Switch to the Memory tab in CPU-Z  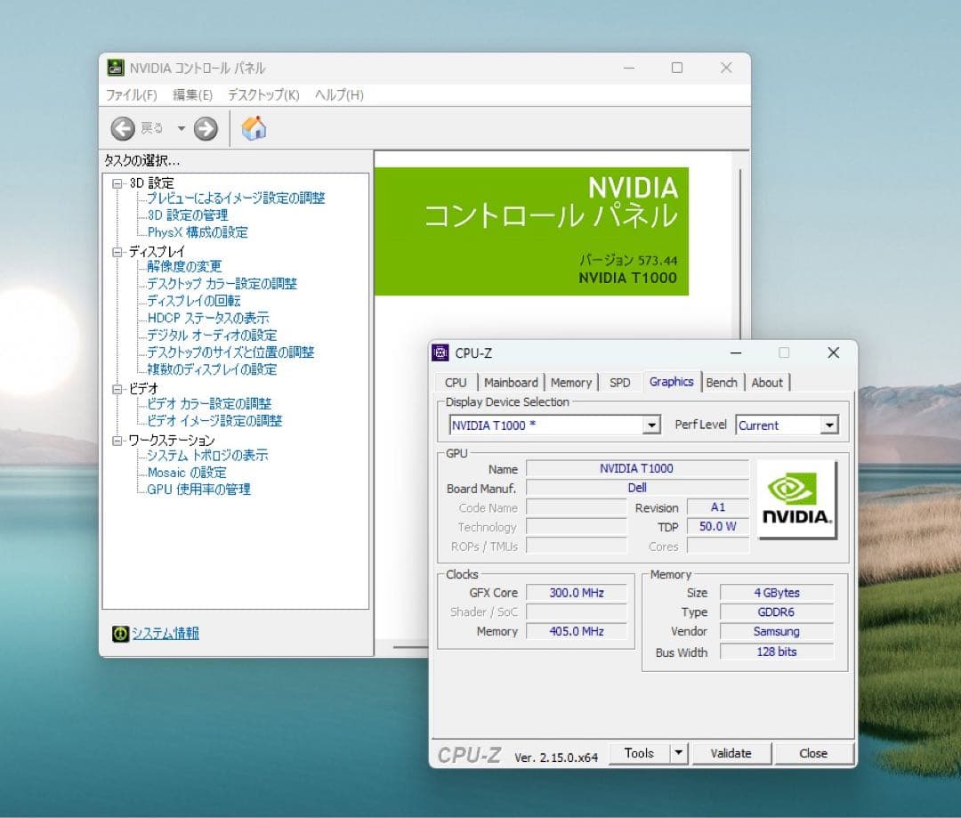click(x=571, y=383)
